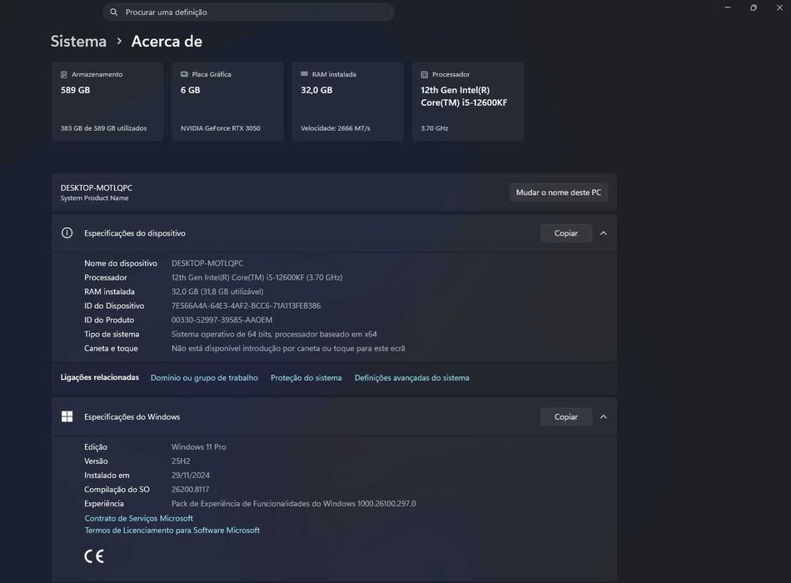791x583 pixels.
Task: Go back to Sistema in the breadcrumb
Action: coord(79,42)
